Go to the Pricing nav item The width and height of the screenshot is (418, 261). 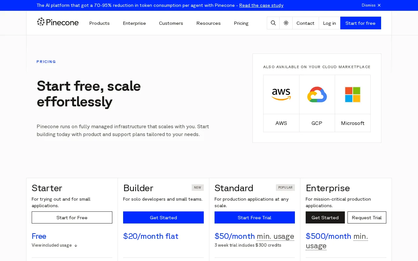tap(241, 23)
